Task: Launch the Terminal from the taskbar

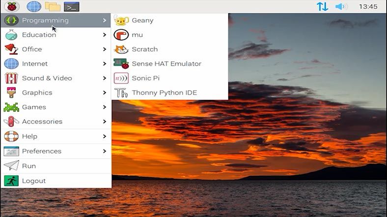Action: 72,7
